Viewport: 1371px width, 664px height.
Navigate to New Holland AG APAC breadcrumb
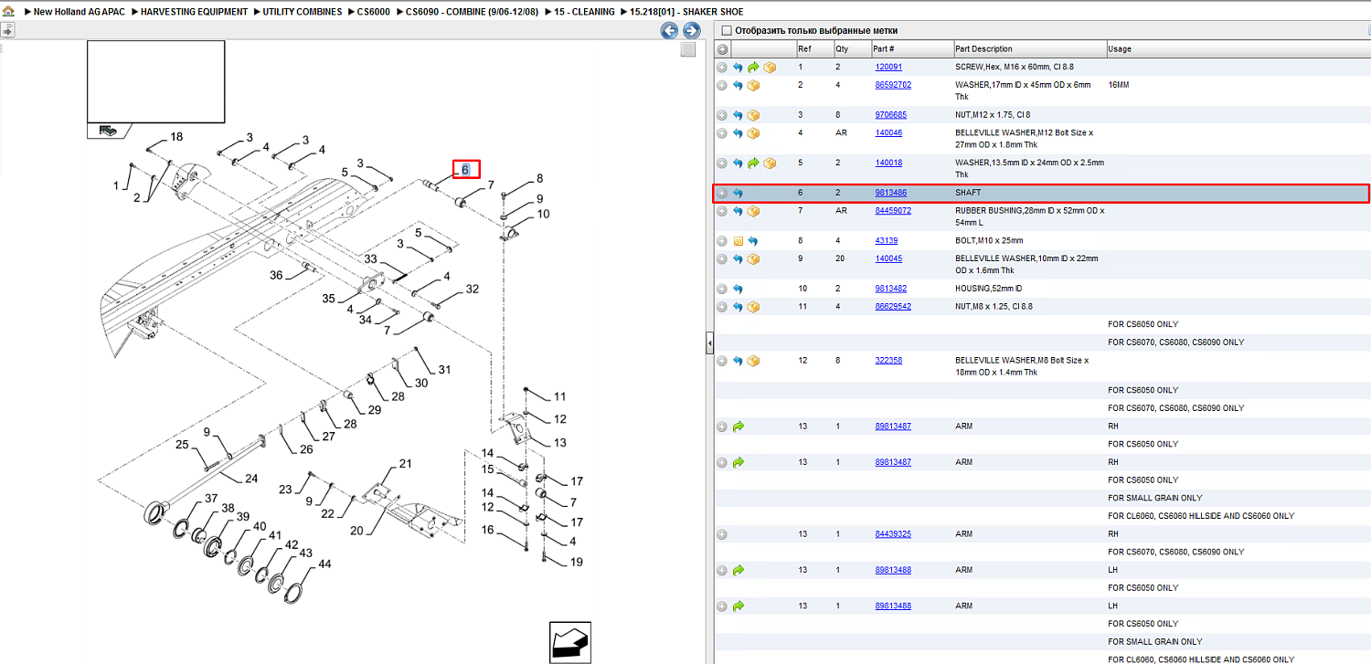80,12
